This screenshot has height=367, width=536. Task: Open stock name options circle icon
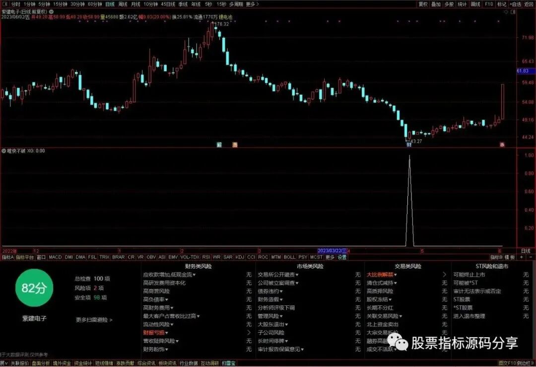(x=51, y=11)
